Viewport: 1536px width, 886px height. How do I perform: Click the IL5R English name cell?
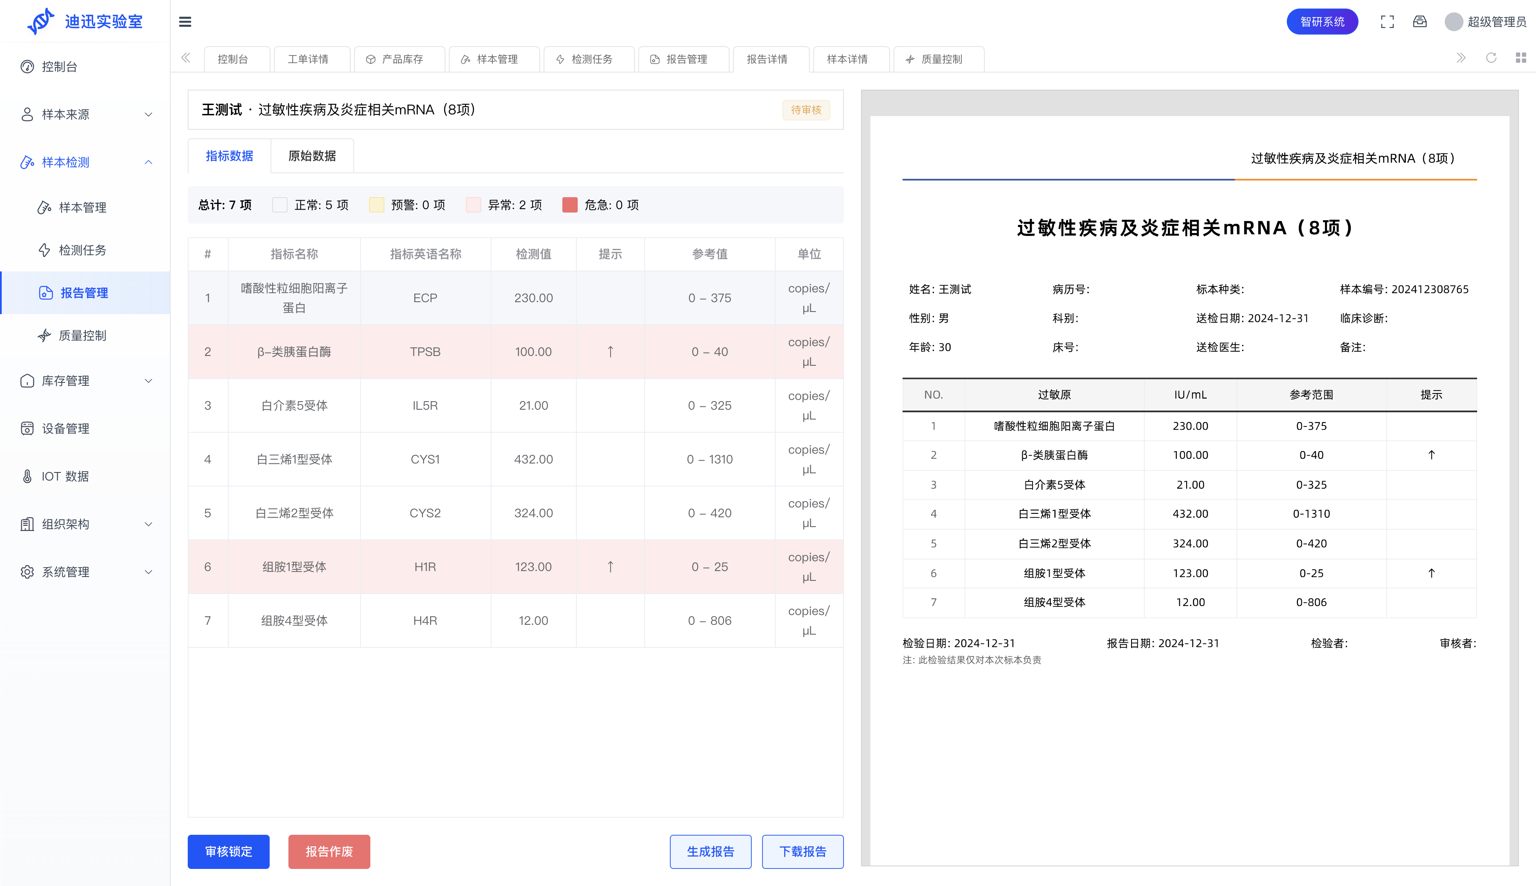pos(425,406)
